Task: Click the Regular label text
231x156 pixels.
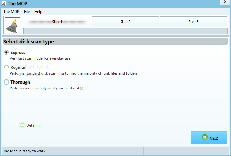Action: coord(18,67)
